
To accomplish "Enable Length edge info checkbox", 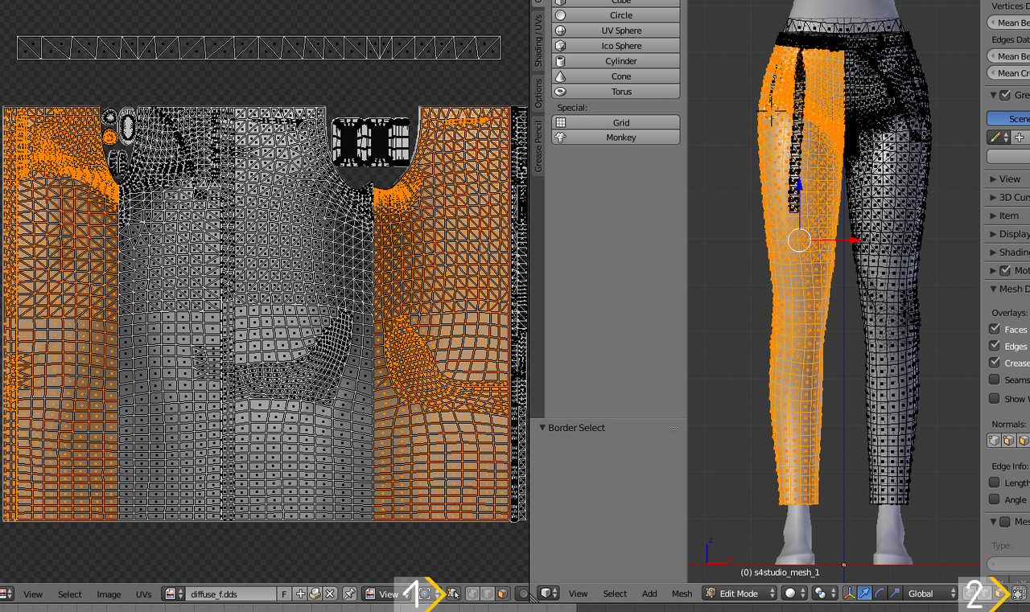I will pyautogui.click(x=995, y=483).
